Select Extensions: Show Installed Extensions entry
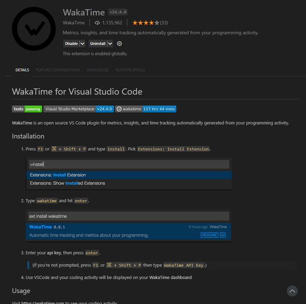The height and width of the screenshot is (304, 306). (129, 183)
